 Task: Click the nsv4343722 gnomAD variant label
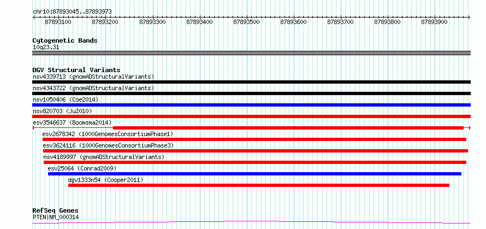pos(93,88)
